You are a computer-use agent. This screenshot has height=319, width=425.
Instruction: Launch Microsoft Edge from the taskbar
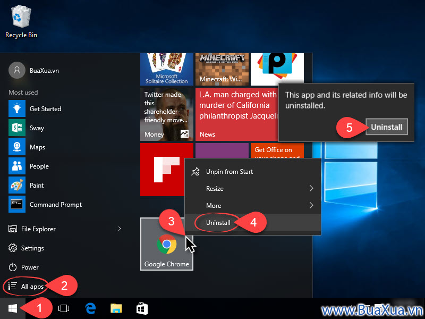pos(90,308)
